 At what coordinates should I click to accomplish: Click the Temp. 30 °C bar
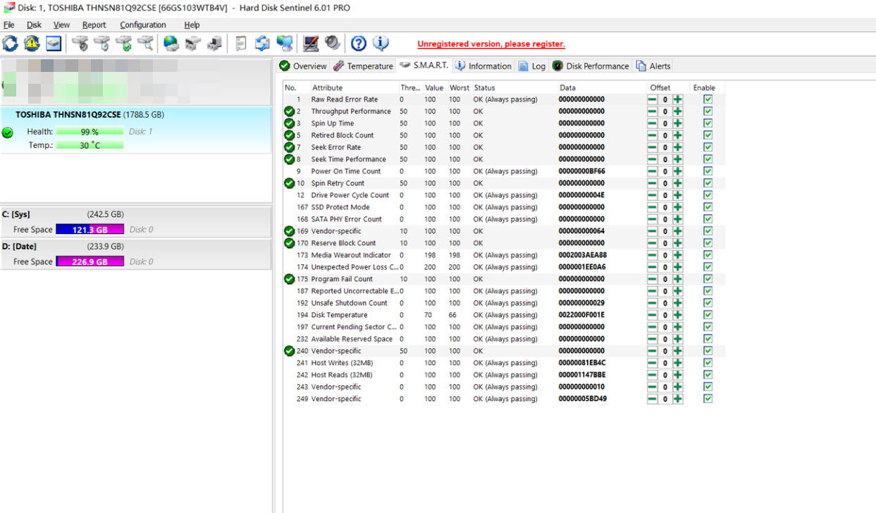(x=90, y=145)
